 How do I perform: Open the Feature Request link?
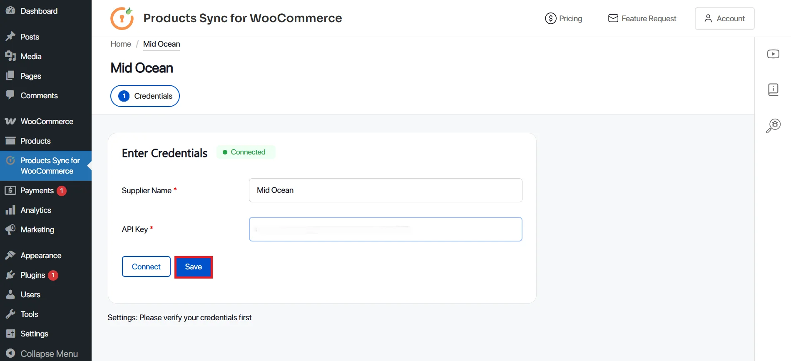click(x=642, y=18)
